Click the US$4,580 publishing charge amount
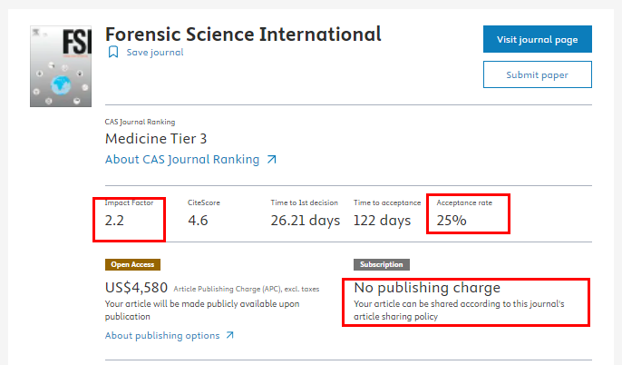Screen dimensions: 622x365 pos(136,288)
